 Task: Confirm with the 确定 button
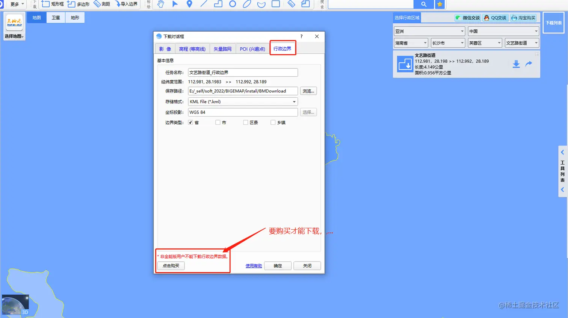278,266
